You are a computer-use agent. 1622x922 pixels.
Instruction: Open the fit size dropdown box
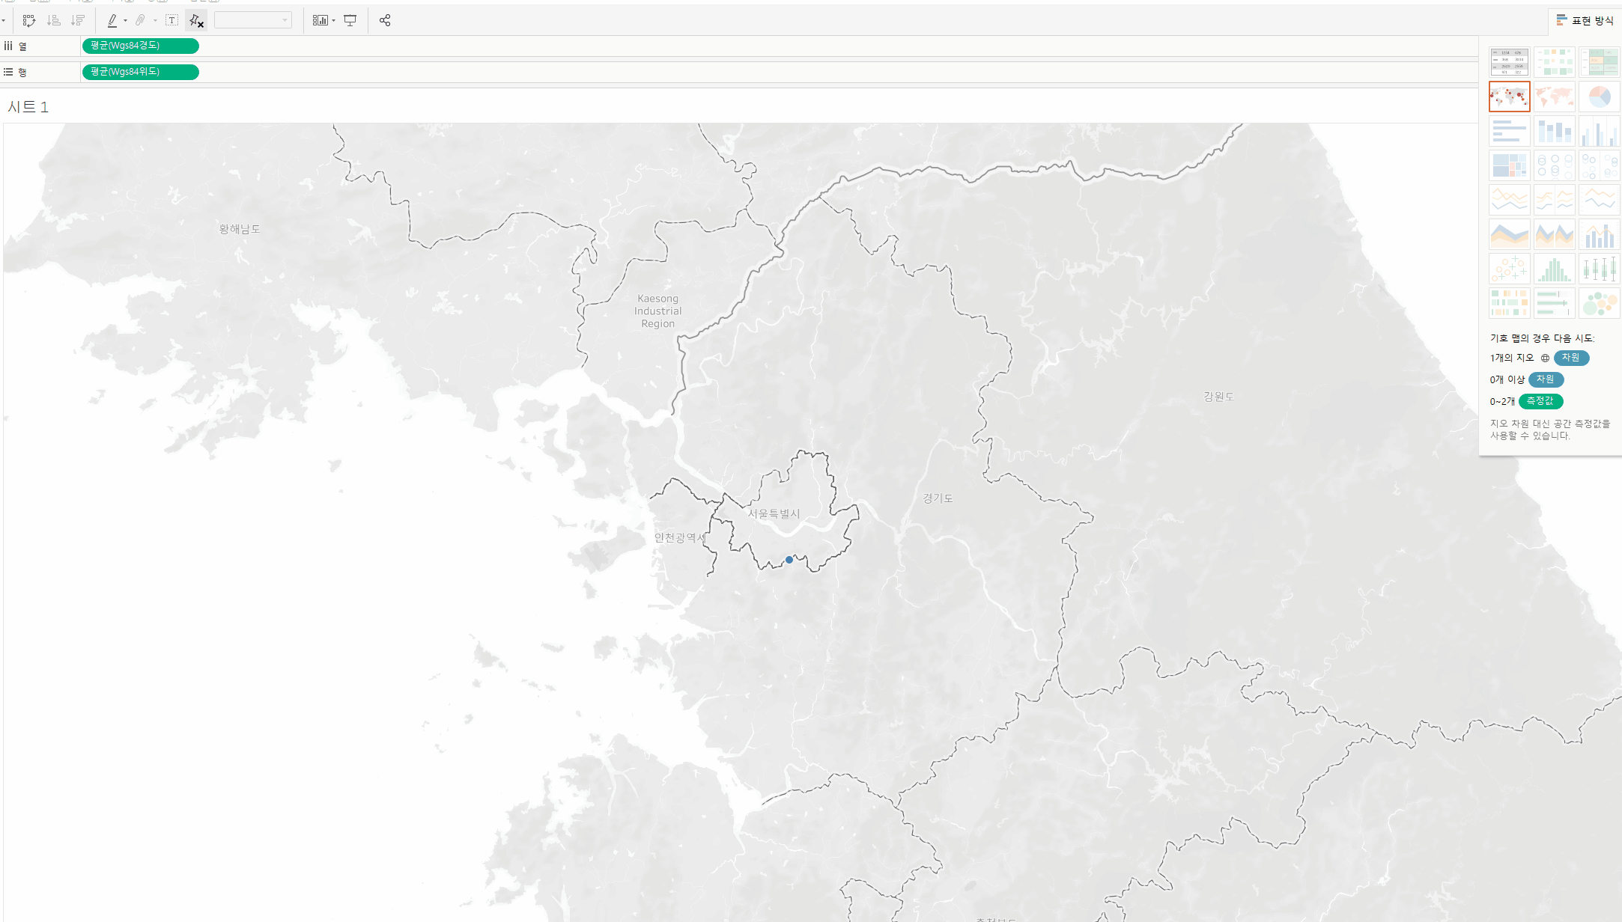(x=252, y=20)
